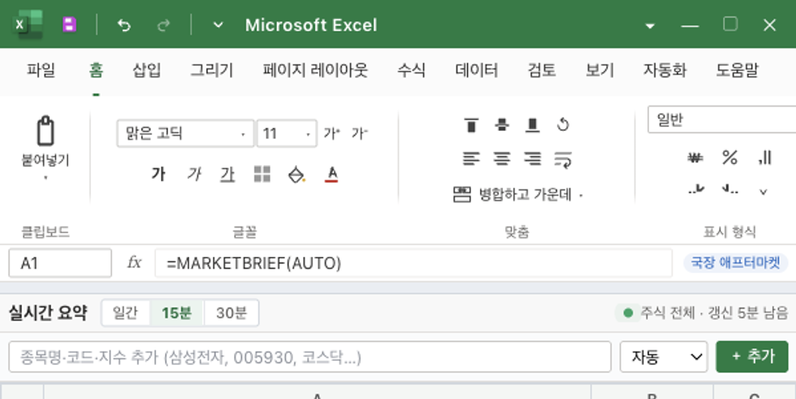Click the =MARKETBRIEF(AUTO) formula bar
The width and height of the screenshot is (796, 399).
pos(413,263)
